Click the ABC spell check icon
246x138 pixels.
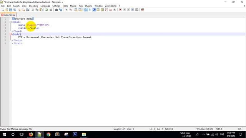click(x=143, y=10)
